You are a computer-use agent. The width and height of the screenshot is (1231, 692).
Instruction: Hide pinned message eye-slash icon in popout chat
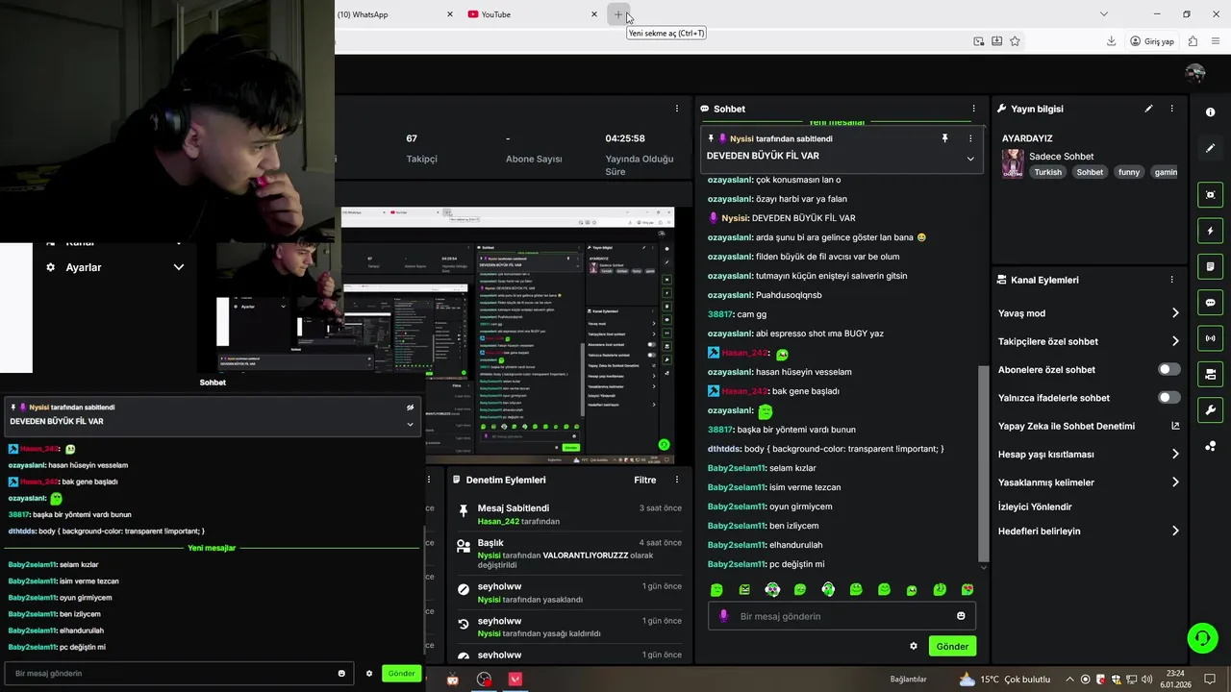410,408
